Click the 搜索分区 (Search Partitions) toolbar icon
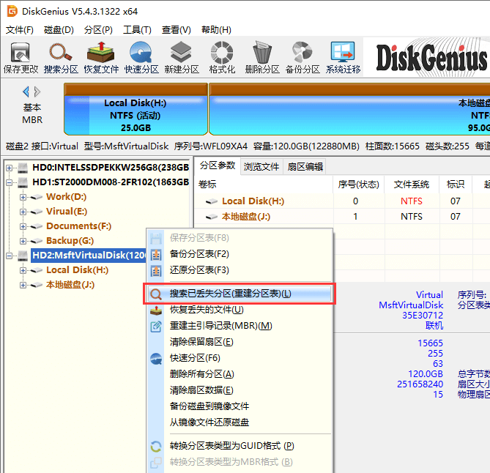 pos(61,57)
